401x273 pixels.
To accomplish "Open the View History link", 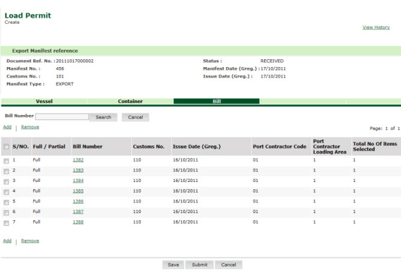I will [x=376, y=27].
